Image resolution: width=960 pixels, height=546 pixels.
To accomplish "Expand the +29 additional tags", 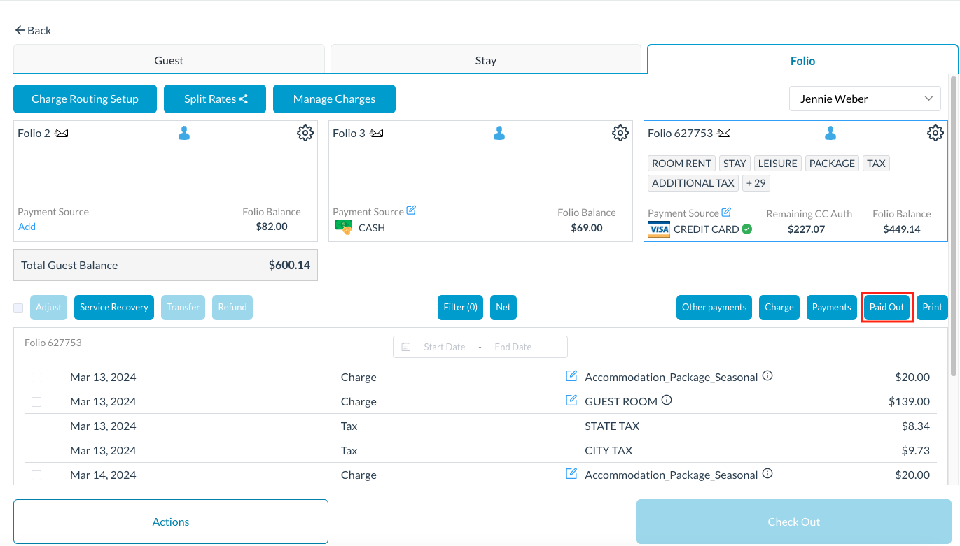I will pos(756,183).
